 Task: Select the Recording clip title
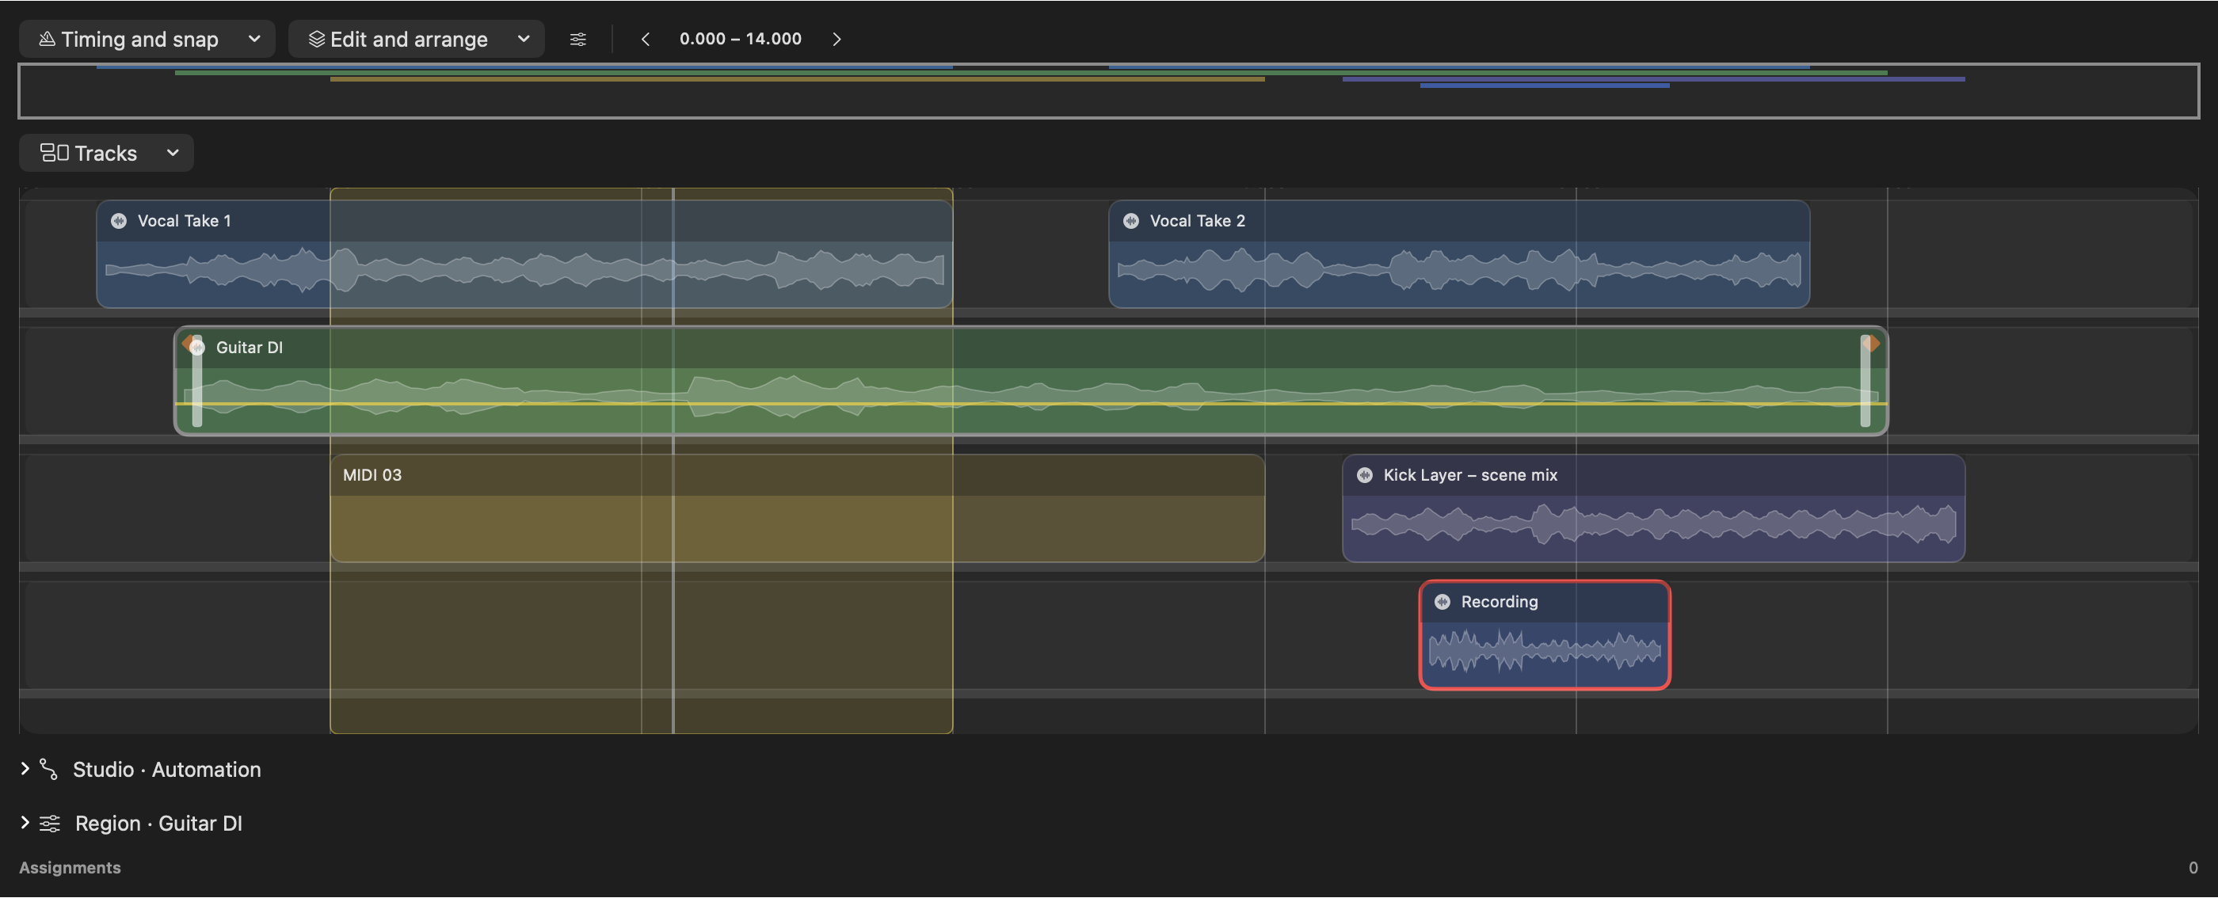1499,602
